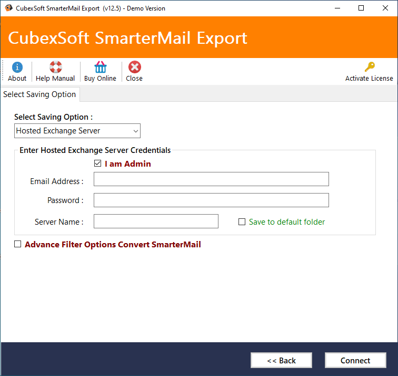Screen dimensions: 398x376
Task: Click the CubexSoft app icon in the title bar
Action: click(8, 8)
